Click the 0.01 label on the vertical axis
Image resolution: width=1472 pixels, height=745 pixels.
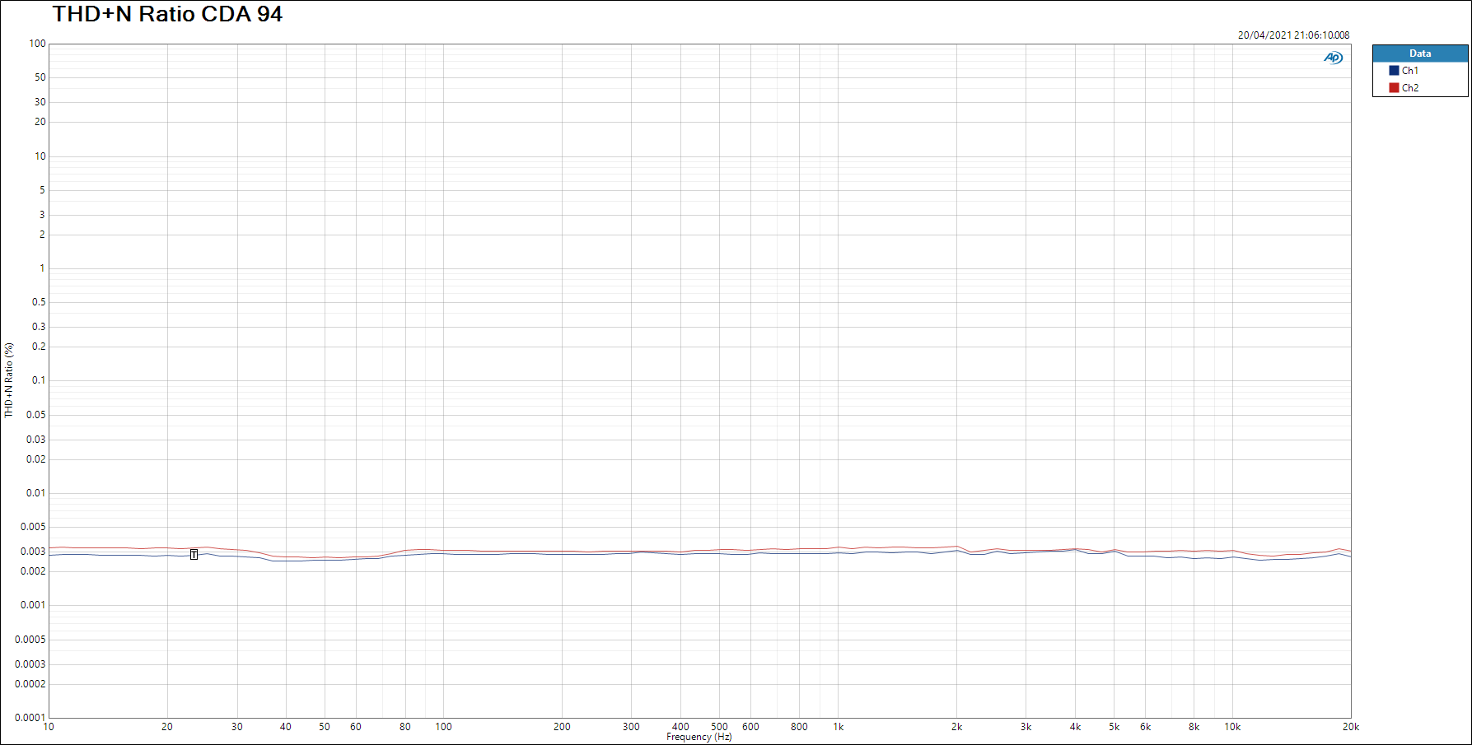pos(35,493)
